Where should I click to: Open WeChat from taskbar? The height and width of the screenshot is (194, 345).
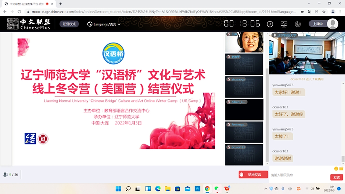tap(217, 189)
